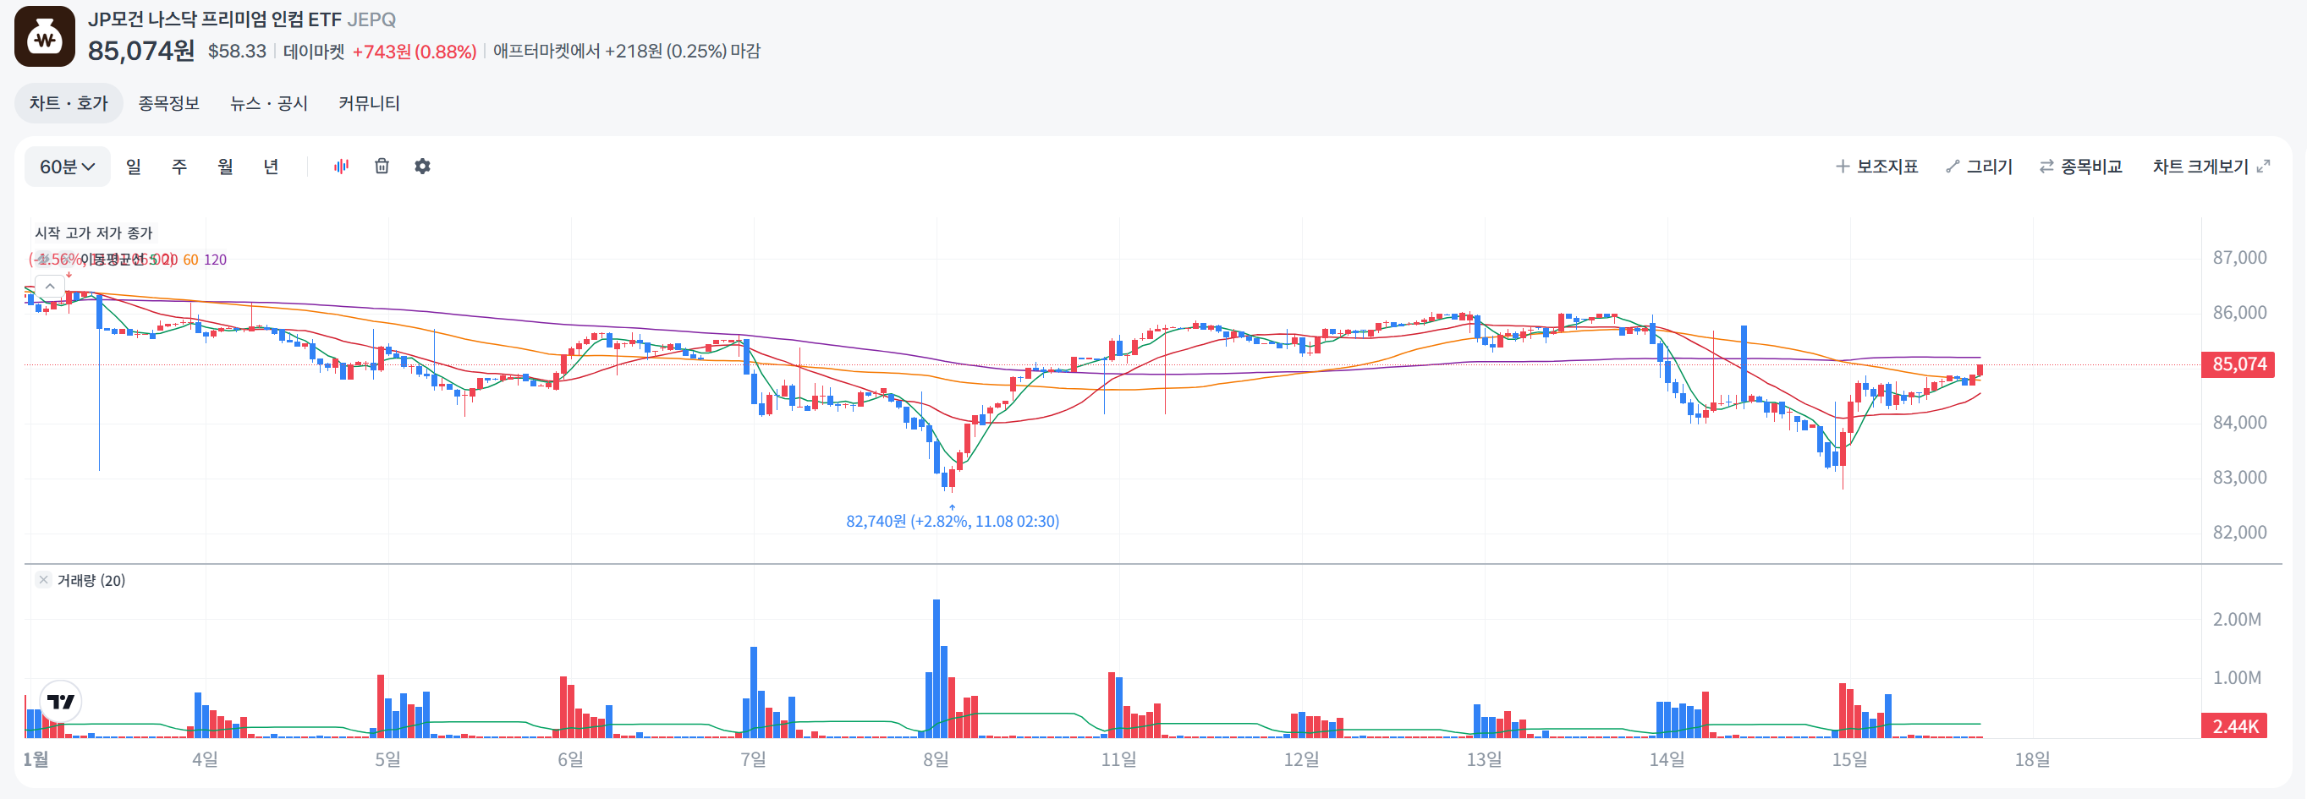Click the JEPQ ticker symbol text
This screenshot has width=2307, height=799.
click(371, 19)
